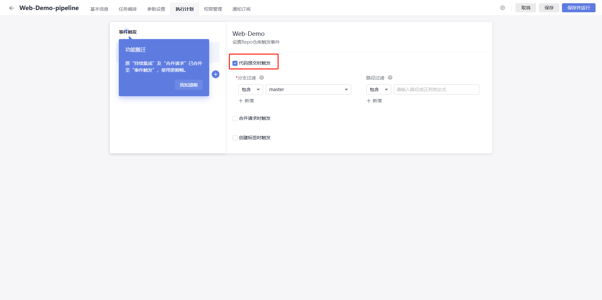The image size is (602, 300).
Task: Click the 事件触发 heading
Action: click(x=128, y=32)
